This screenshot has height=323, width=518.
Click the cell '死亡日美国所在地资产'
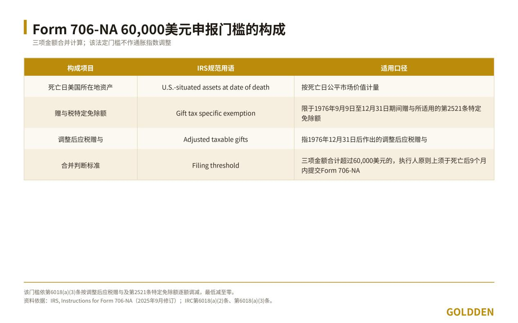[x=81, y=87]
